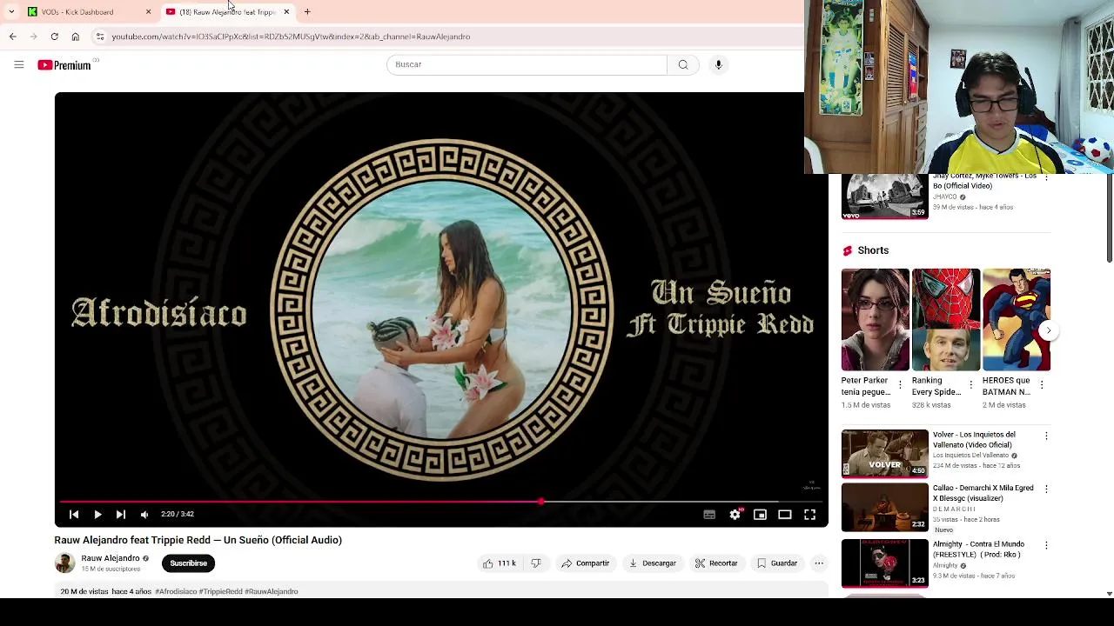
Task: Open the Rauw Alejandro channel name link
Action: coord(111,558)
